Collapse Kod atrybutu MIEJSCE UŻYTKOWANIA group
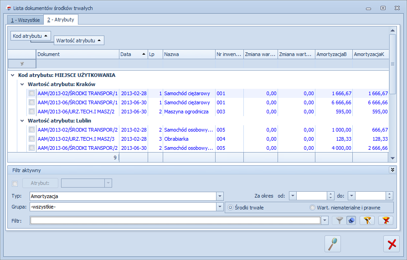 pyautogui.click(x=12, y=75)
